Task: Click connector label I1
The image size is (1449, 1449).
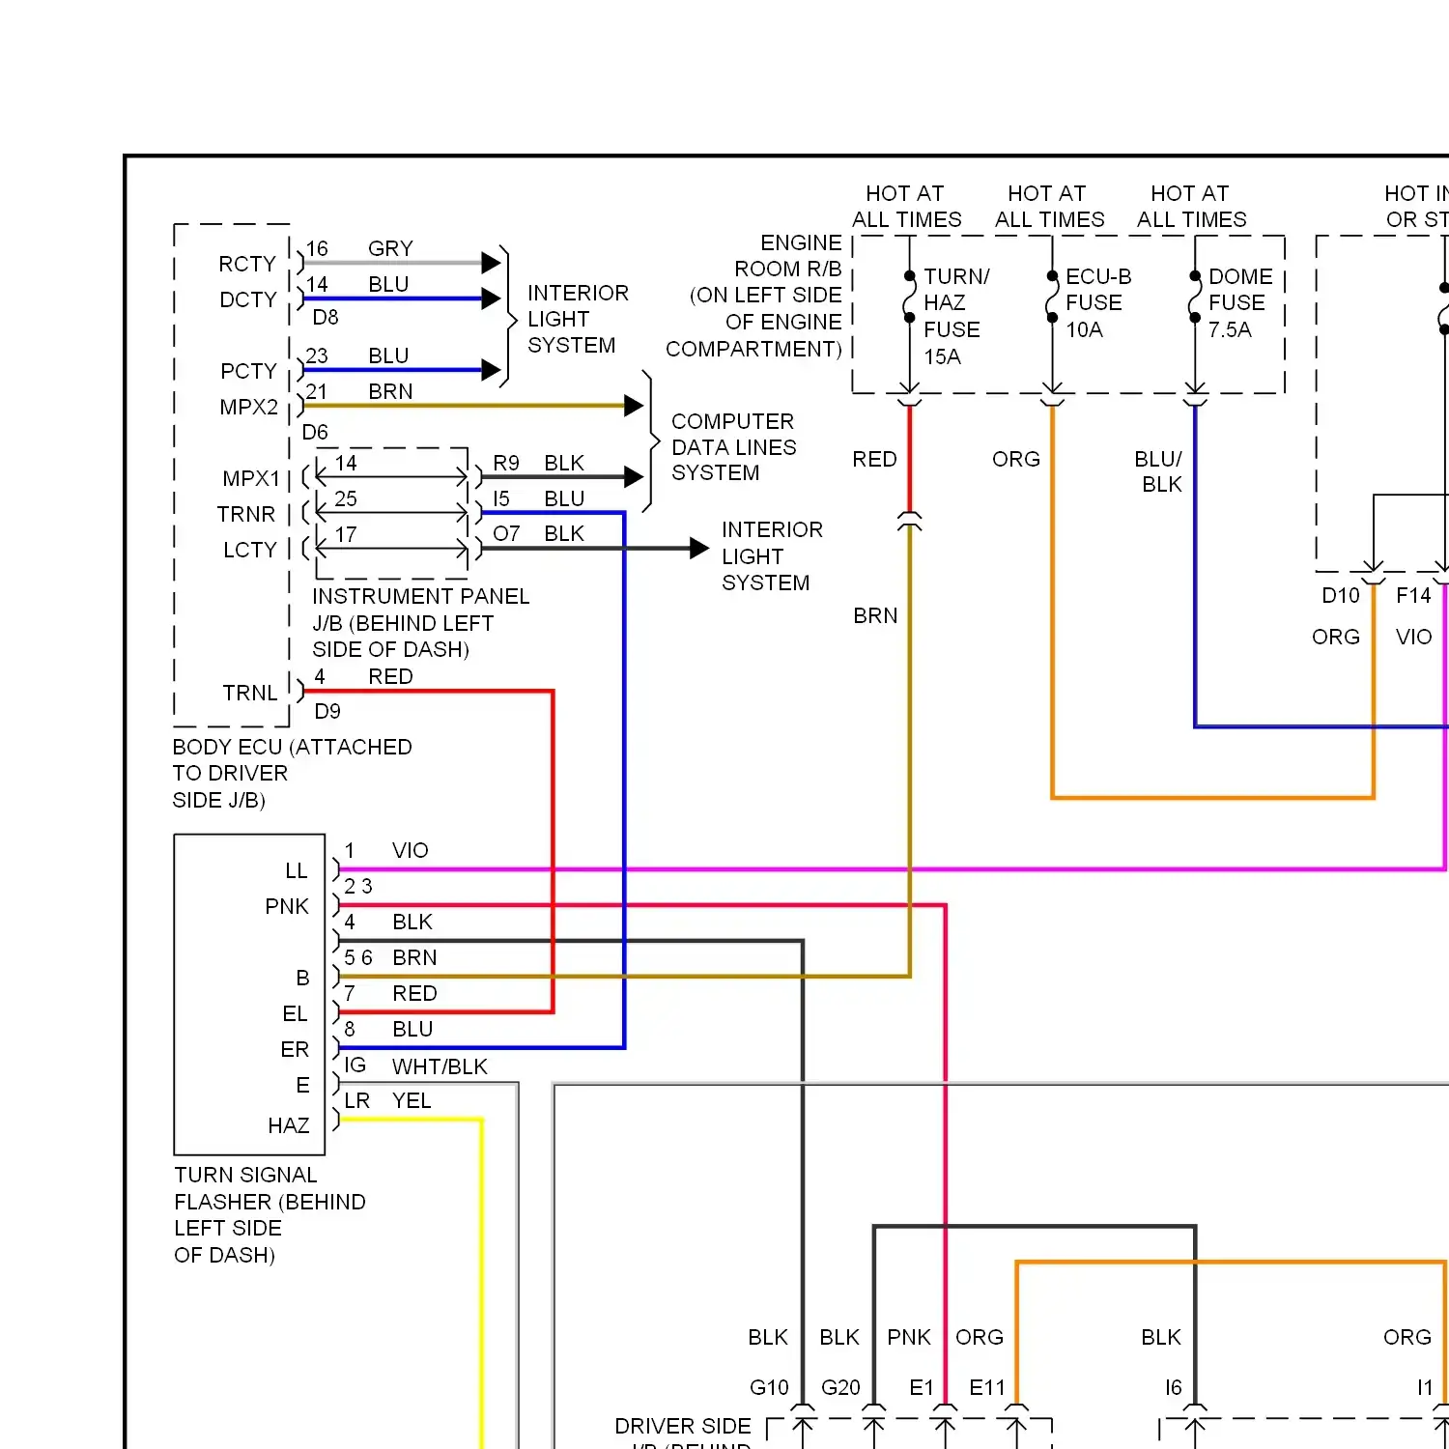Action: pos(1425,1387)
